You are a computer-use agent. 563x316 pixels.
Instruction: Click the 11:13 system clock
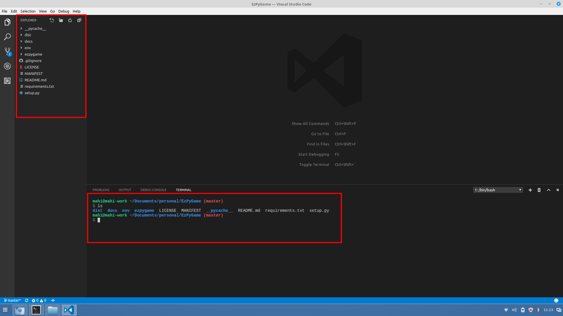tap(548, 310)
